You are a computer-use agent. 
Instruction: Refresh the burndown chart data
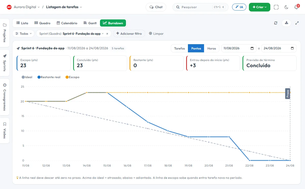pos(276,23)
